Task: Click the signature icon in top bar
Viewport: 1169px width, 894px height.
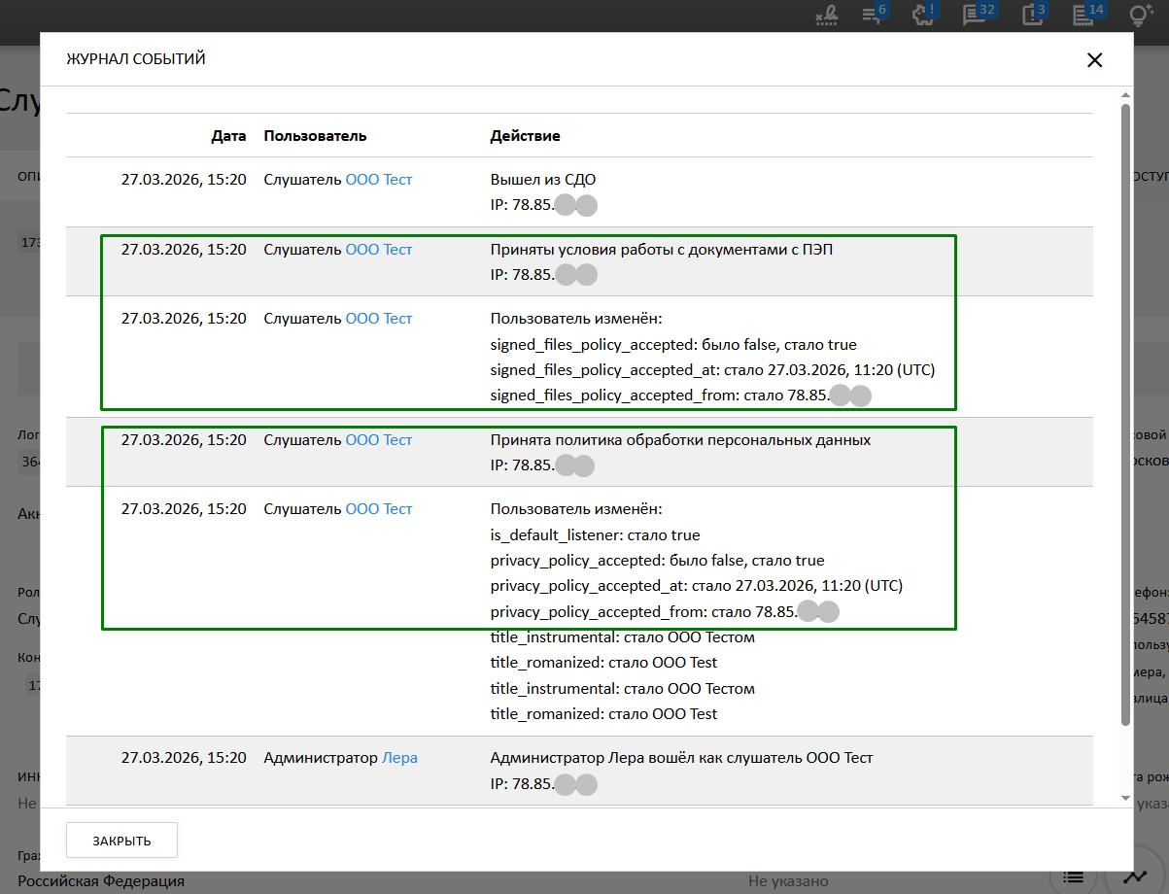Action: (826, 15)
